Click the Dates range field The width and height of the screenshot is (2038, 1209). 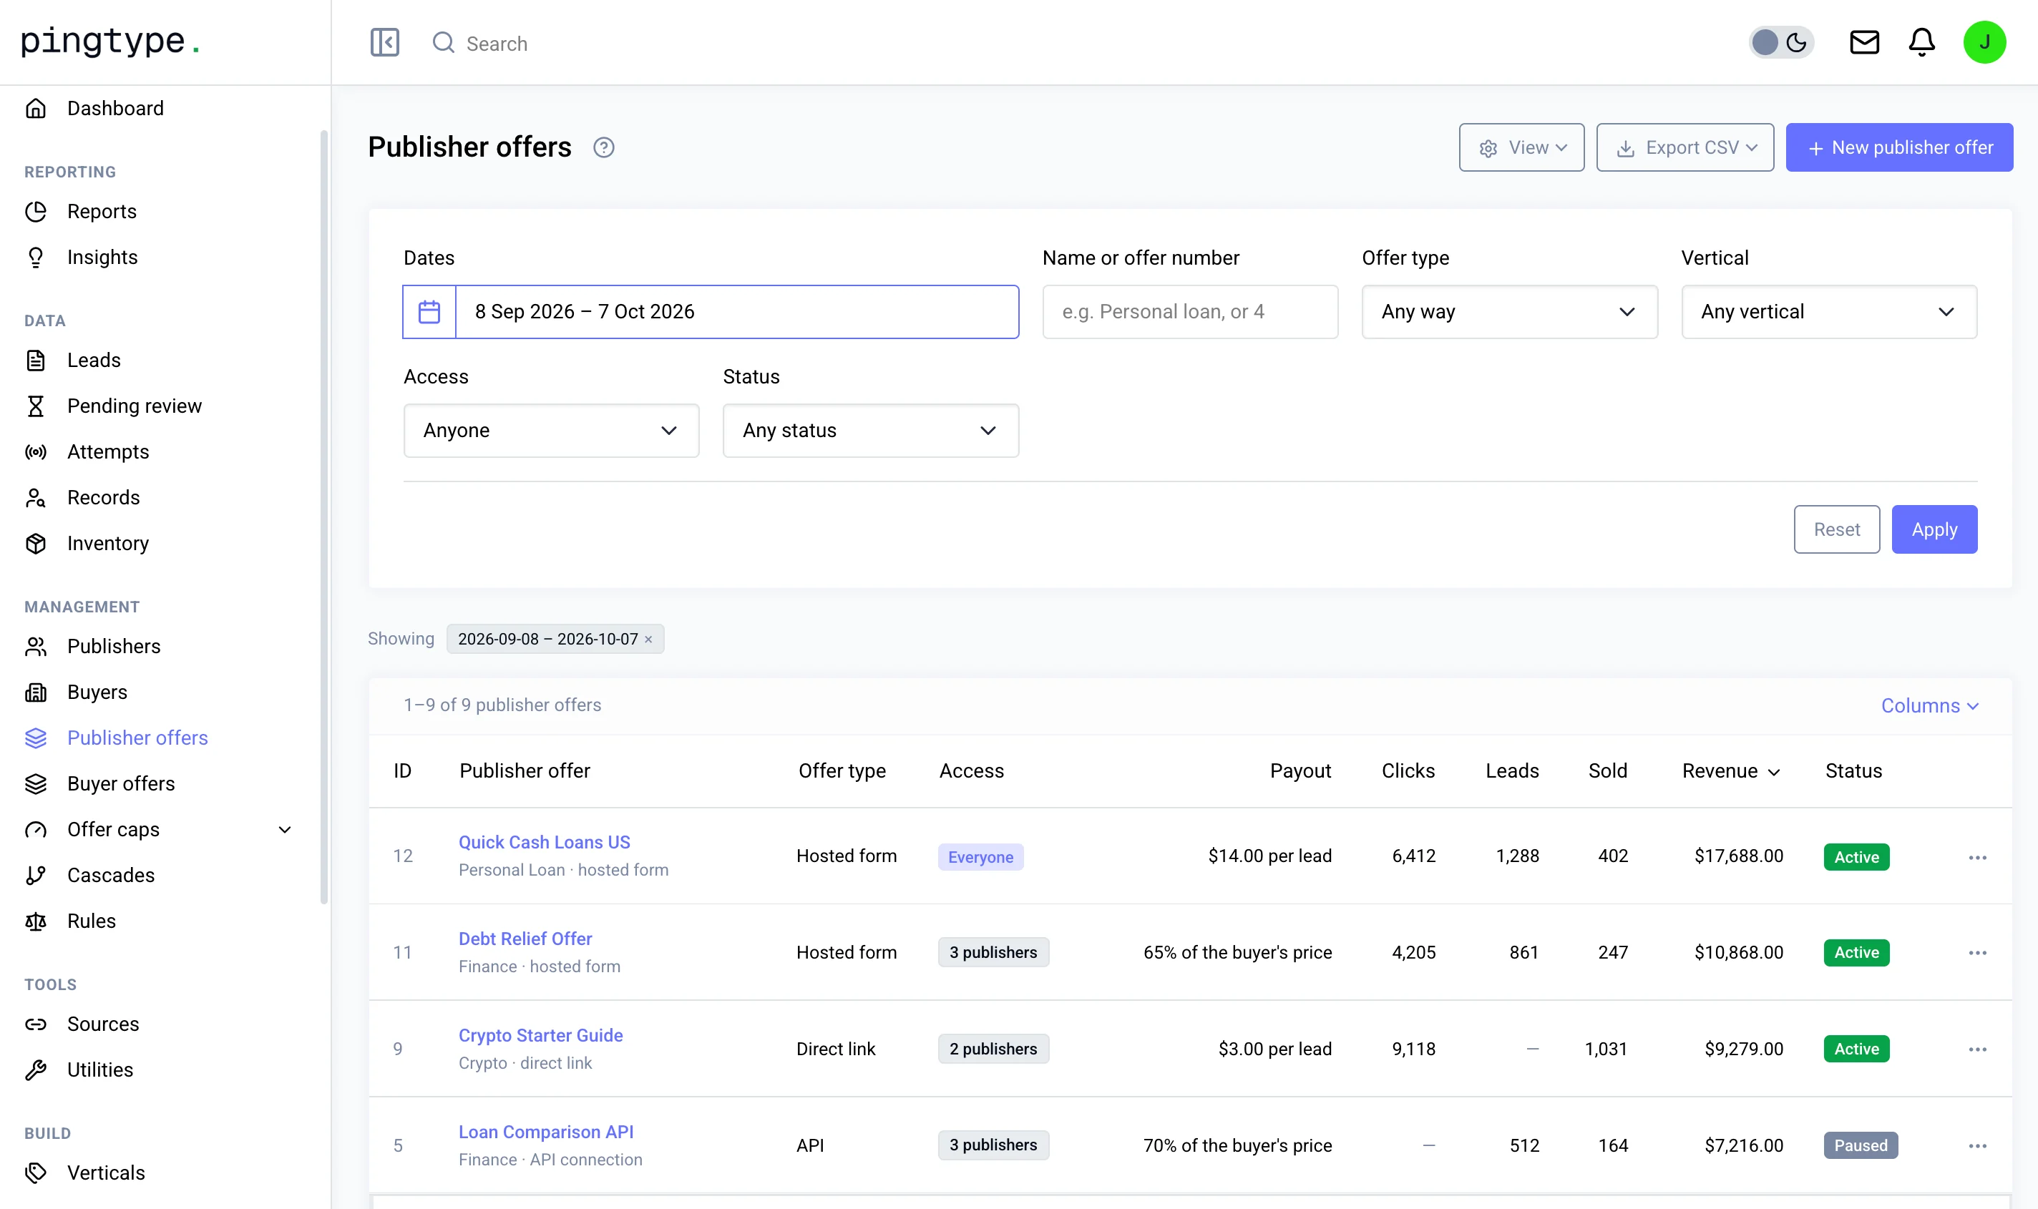point(736,312)
